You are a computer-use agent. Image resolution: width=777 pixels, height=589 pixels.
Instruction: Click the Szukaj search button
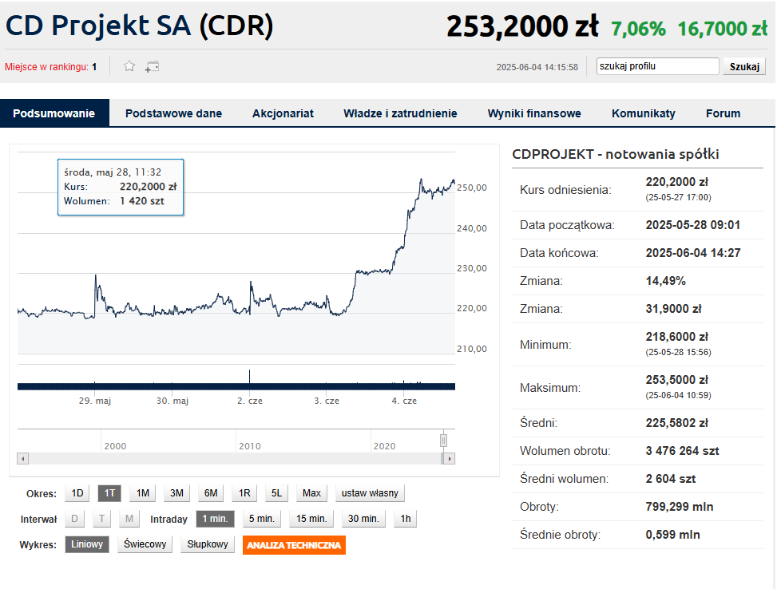tap(744, 66)
